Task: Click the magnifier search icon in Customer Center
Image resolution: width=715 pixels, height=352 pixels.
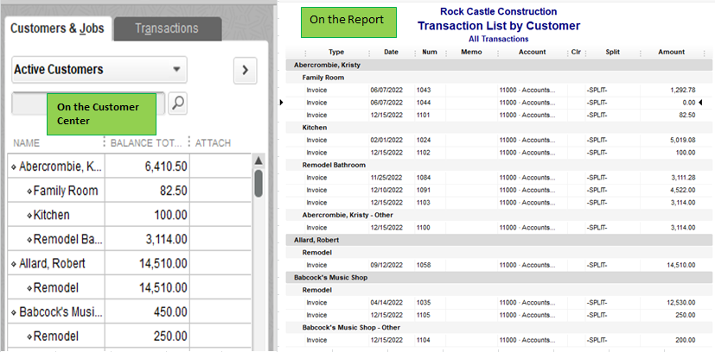Action: tap(177, 104)
